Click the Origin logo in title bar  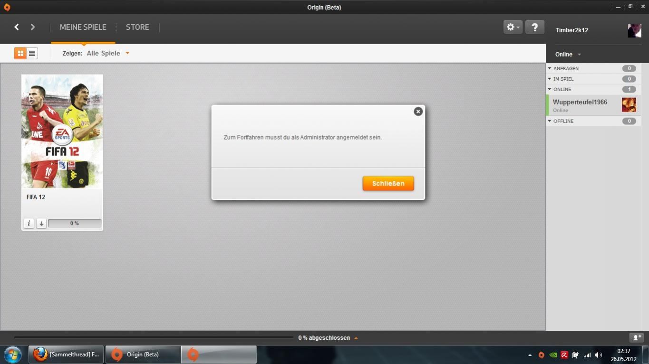(7, 7)
